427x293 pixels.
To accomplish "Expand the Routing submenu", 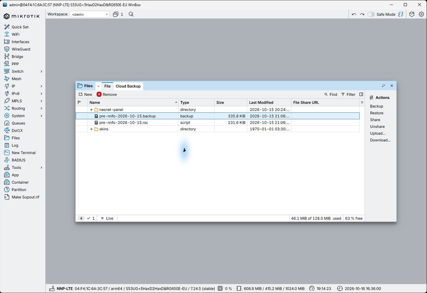I will pyautogui.click(x=41, y=108).
